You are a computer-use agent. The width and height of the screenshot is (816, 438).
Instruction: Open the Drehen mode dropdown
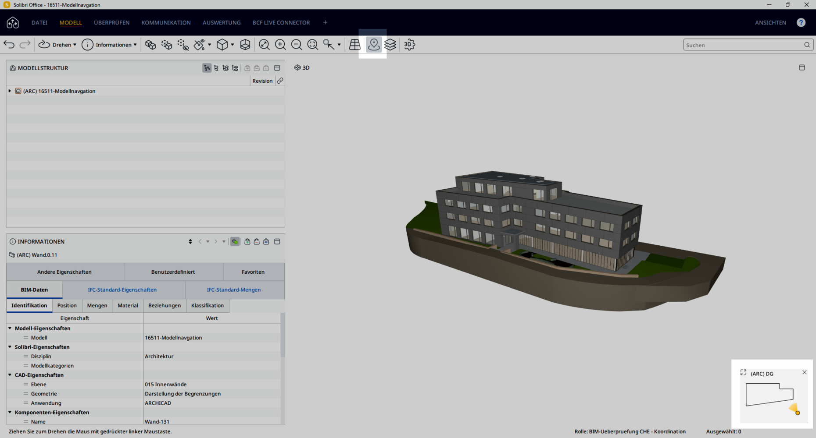57,45
